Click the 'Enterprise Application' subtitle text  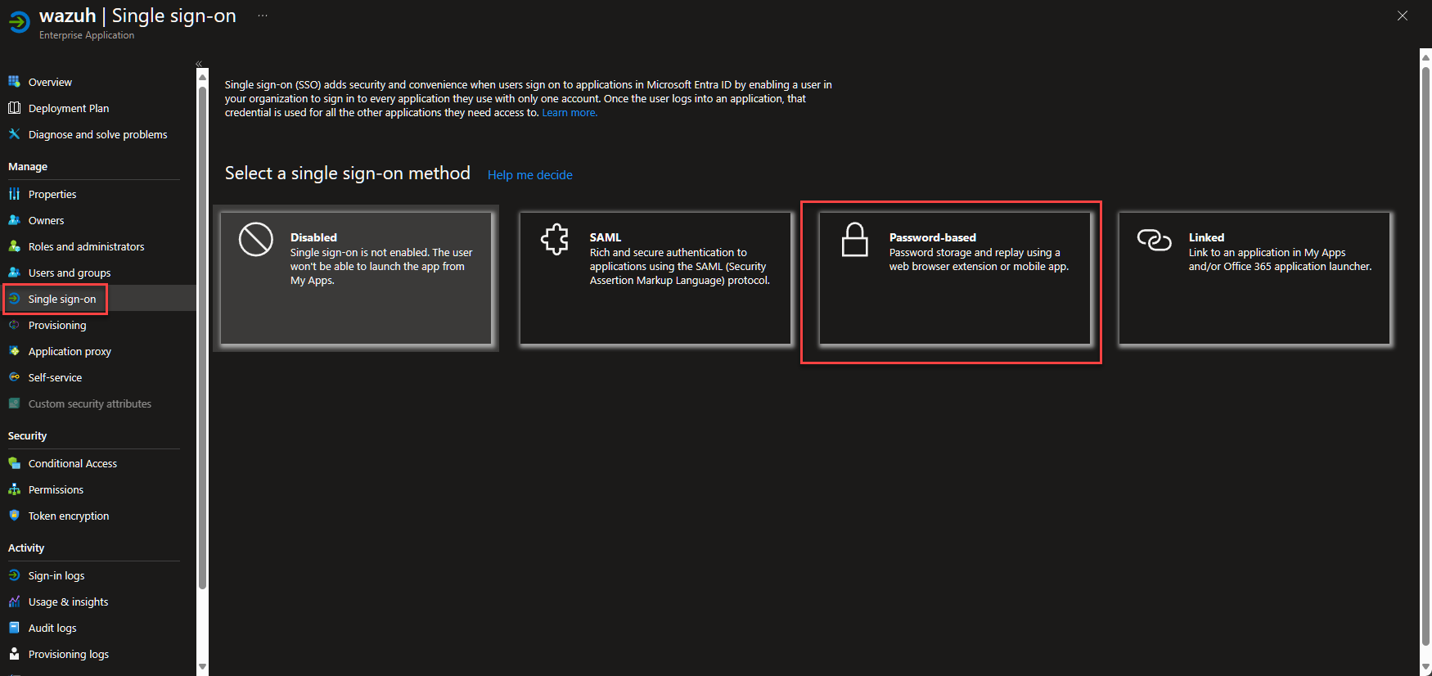pos(87,35)
